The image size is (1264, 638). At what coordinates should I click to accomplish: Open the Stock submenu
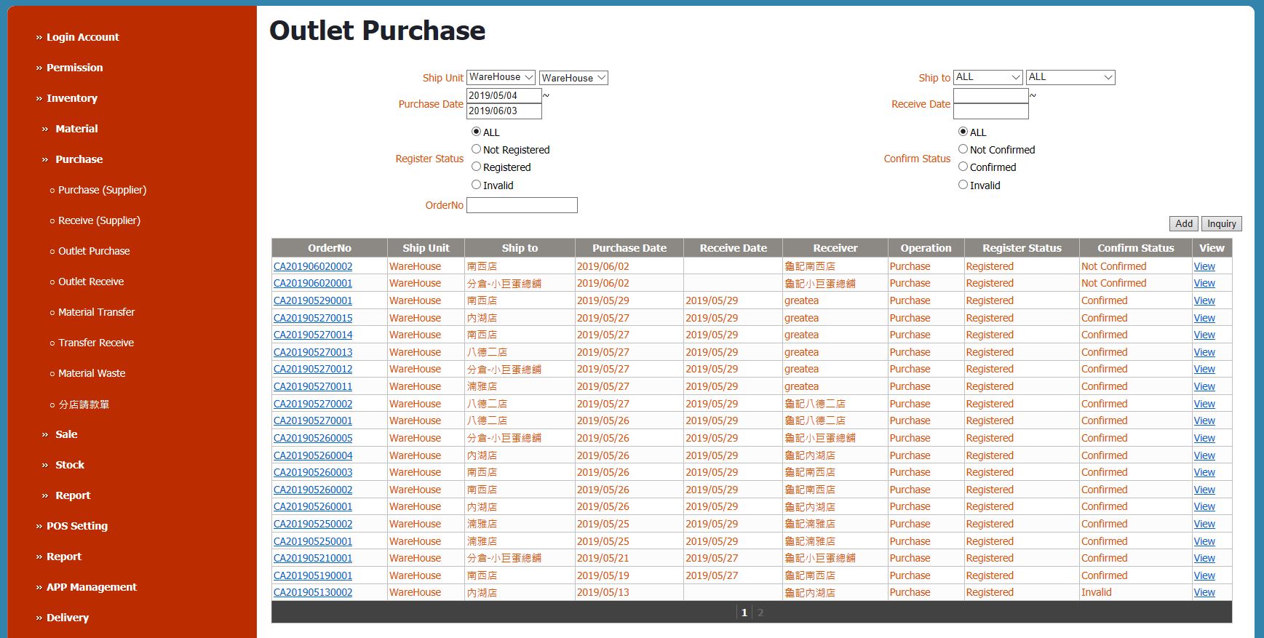(70, 465)
